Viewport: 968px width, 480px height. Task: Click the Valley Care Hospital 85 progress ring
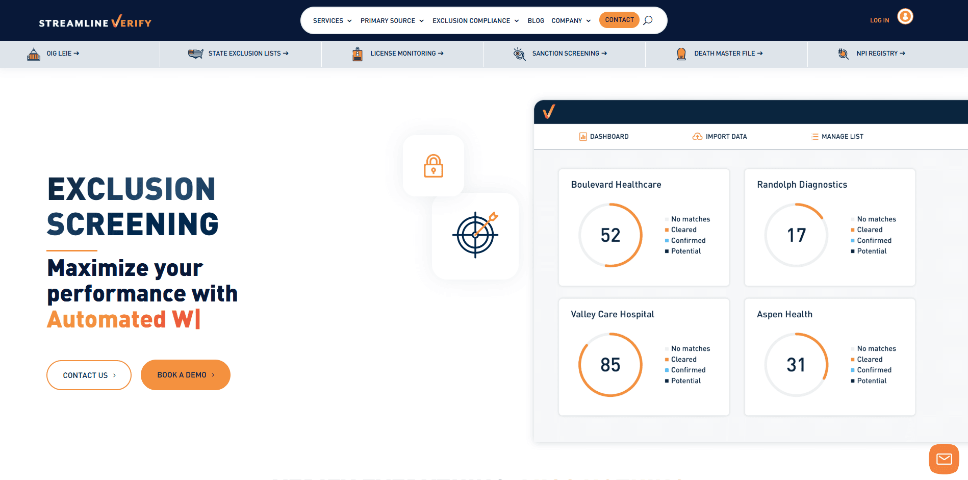[x=610, y=365]
